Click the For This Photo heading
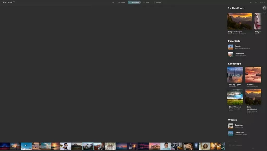267x151 pixels. (236, 8)
